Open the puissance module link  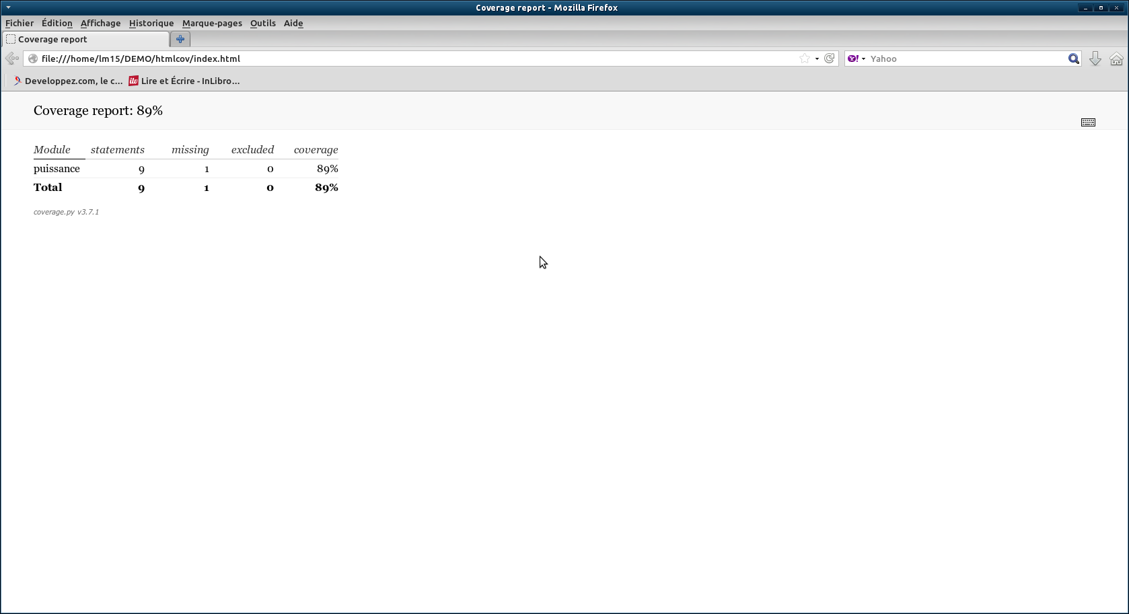(x=57, y=169)
